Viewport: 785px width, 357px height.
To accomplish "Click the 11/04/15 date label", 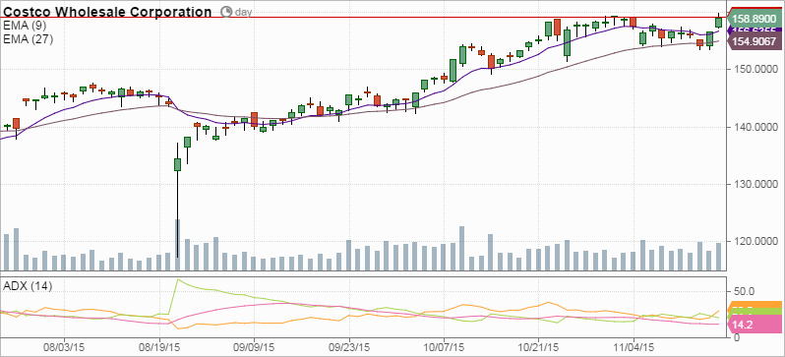I will pos(634,346).
